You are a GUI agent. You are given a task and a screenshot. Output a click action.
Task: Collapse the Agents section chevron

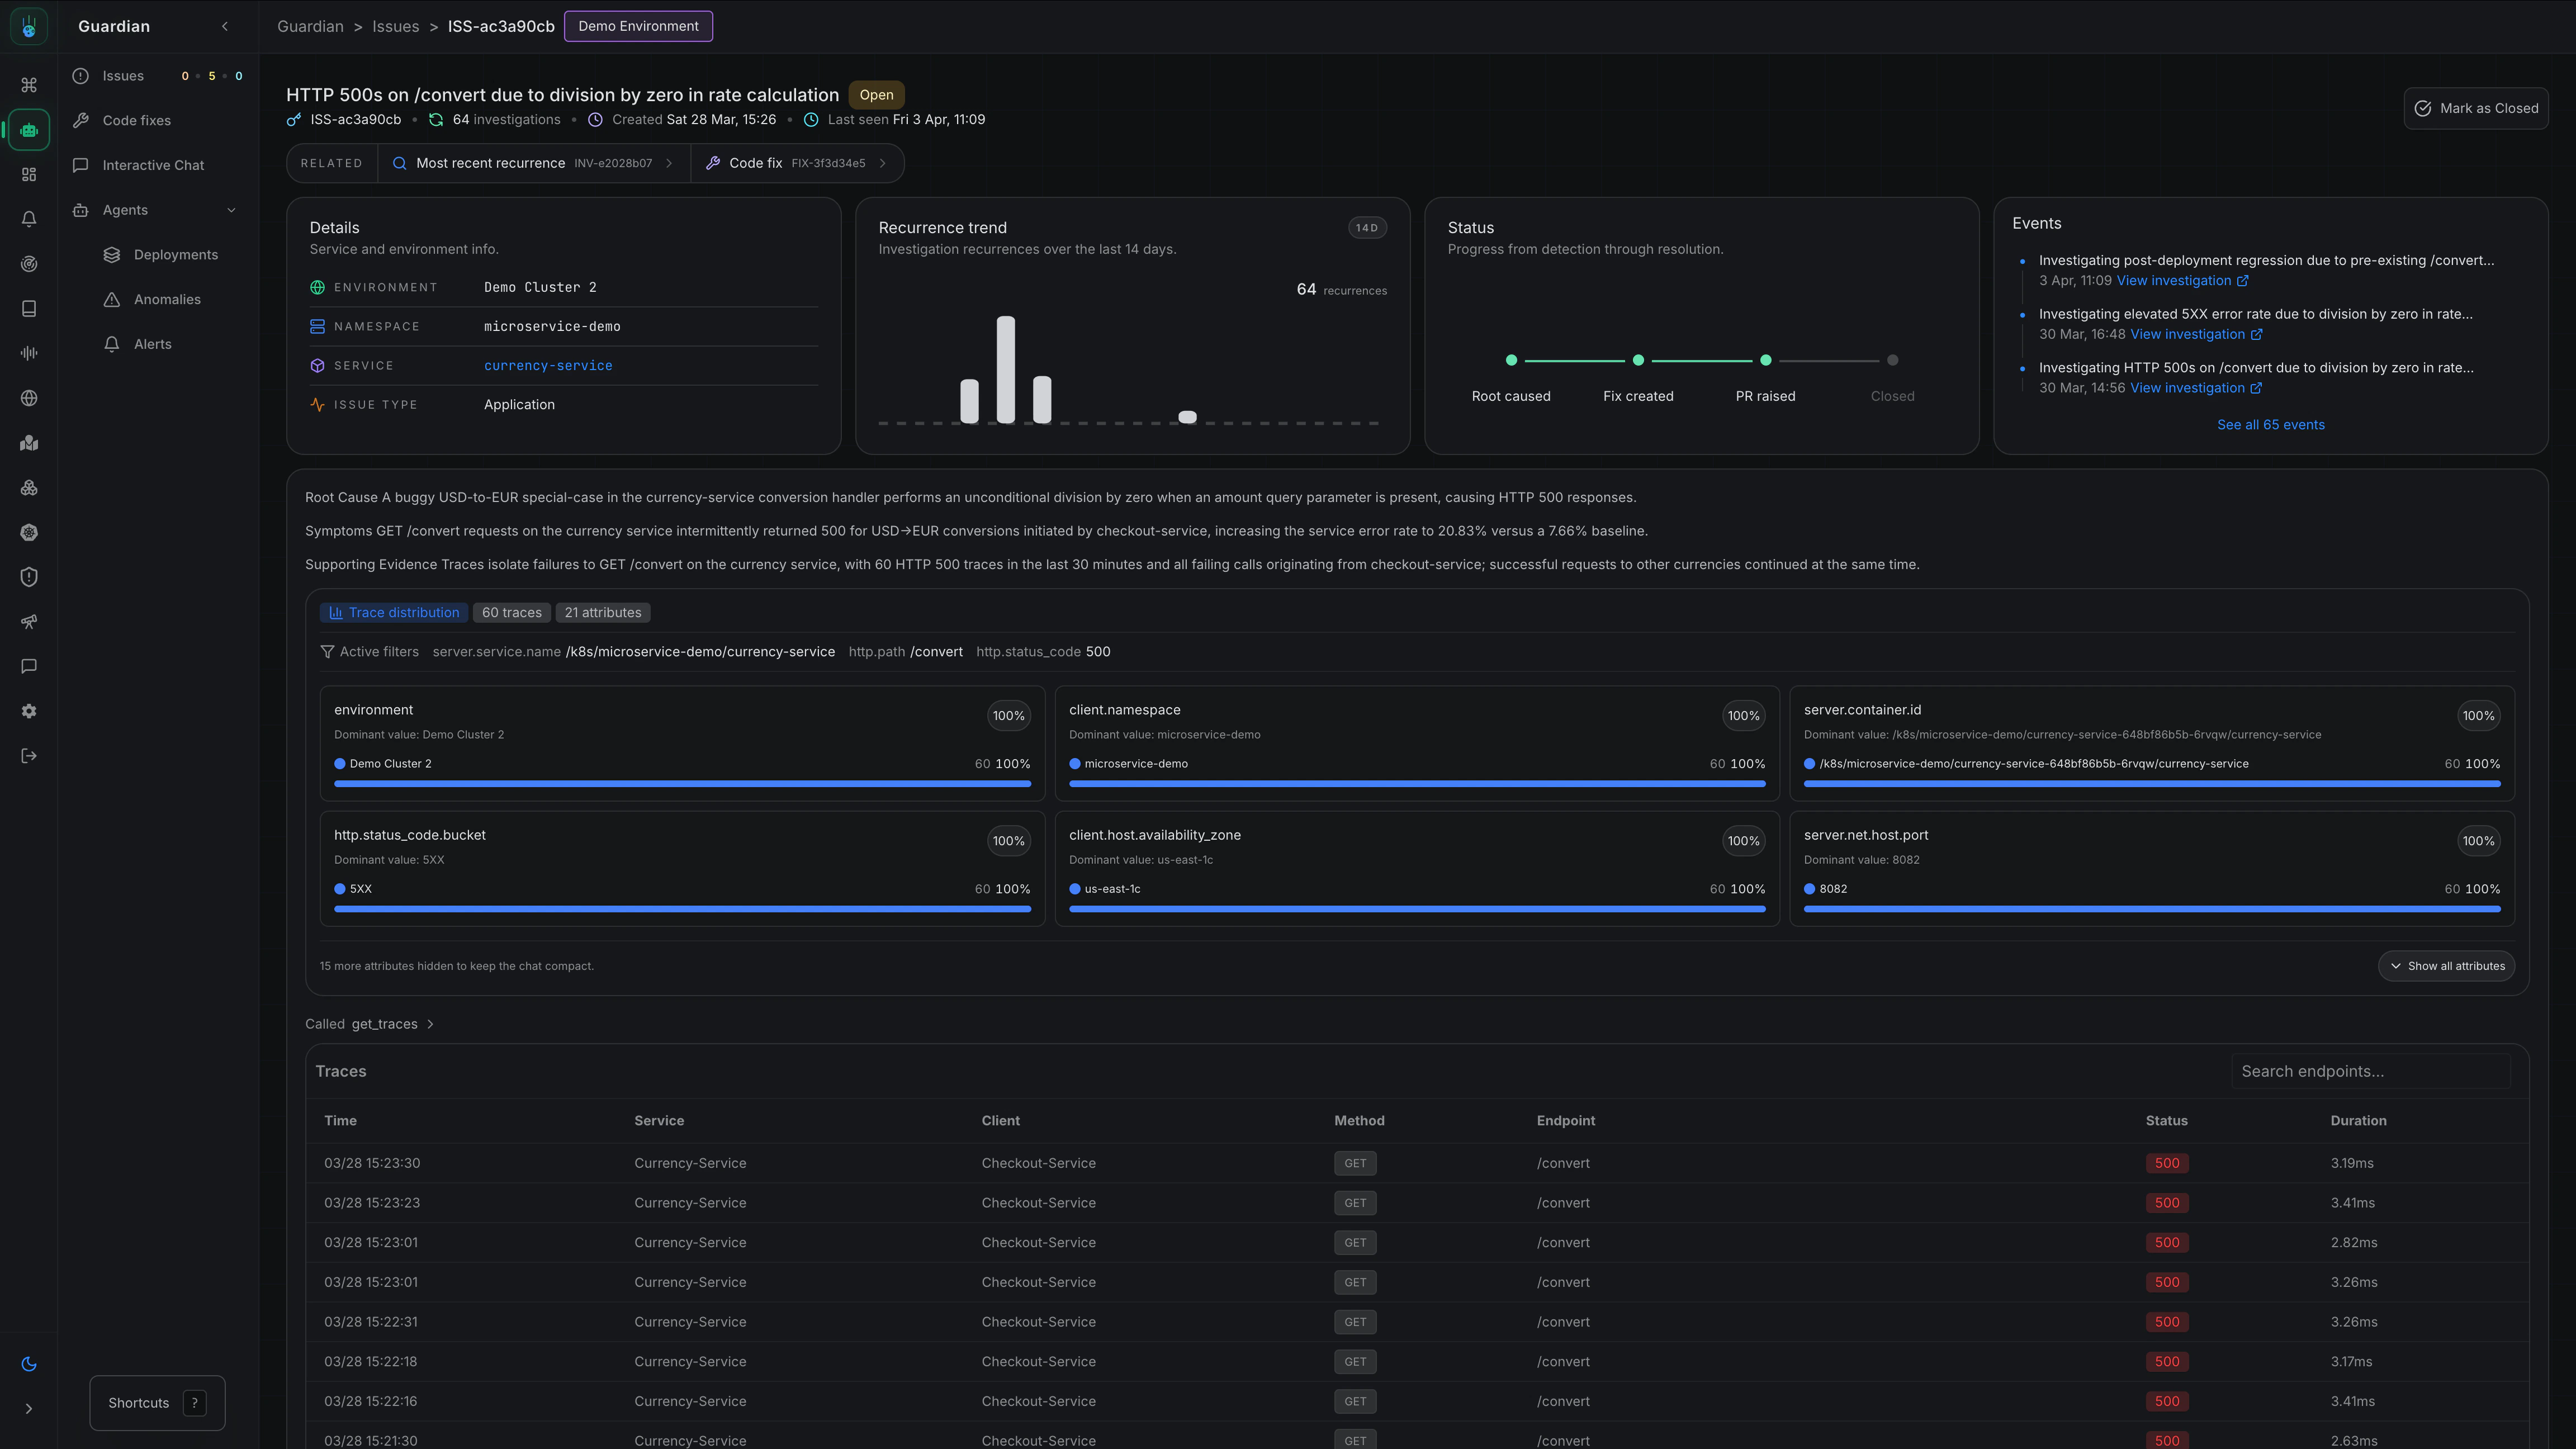coord(232,210)
